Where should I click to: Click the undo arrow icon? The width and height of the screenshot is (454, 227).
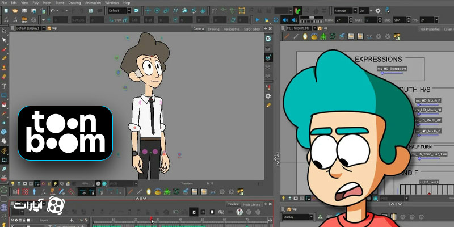tap(52, 11)
